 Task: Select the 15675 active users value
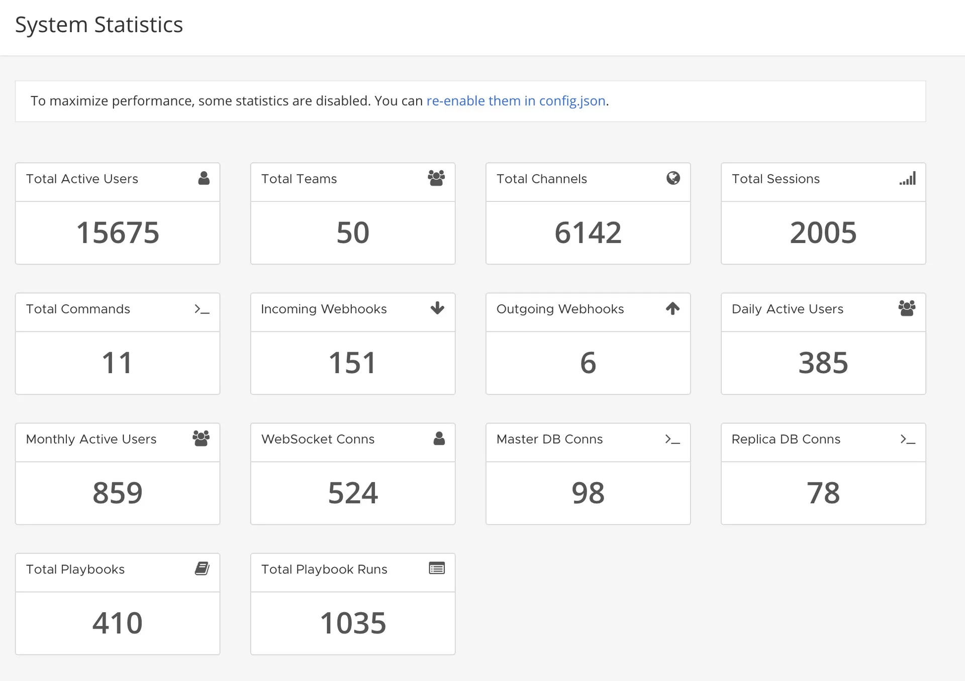pyautogui.click(x=118, y=233)
